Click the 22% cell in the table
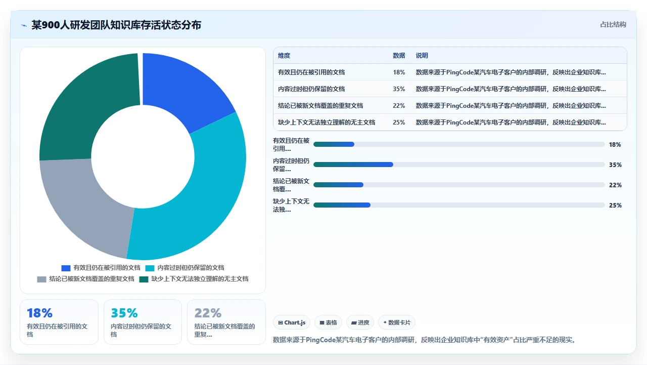This screenshot has height=365, width=647. pos(399,106)
